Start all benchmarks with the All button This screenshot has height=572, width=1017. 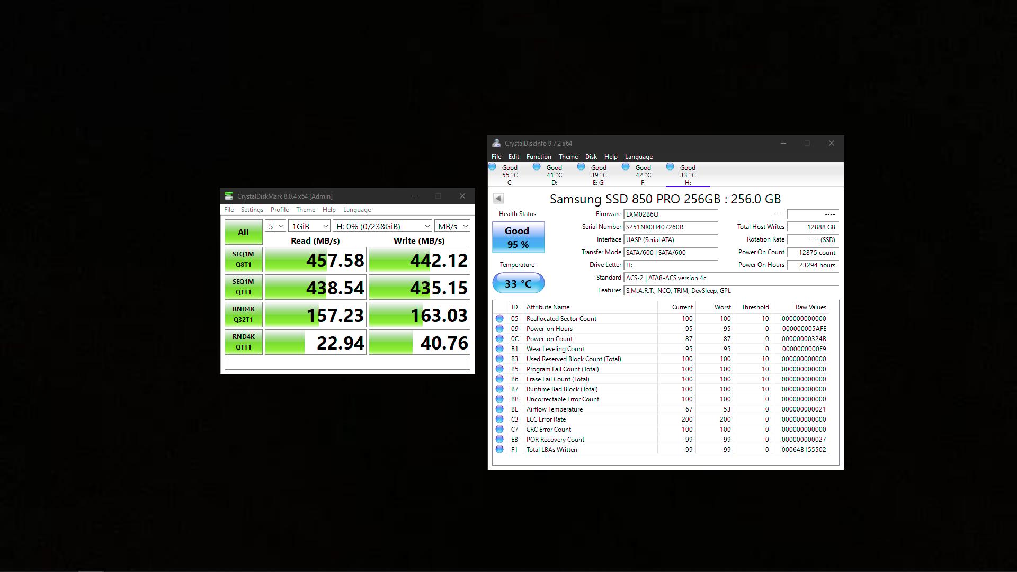pos(243,232)
